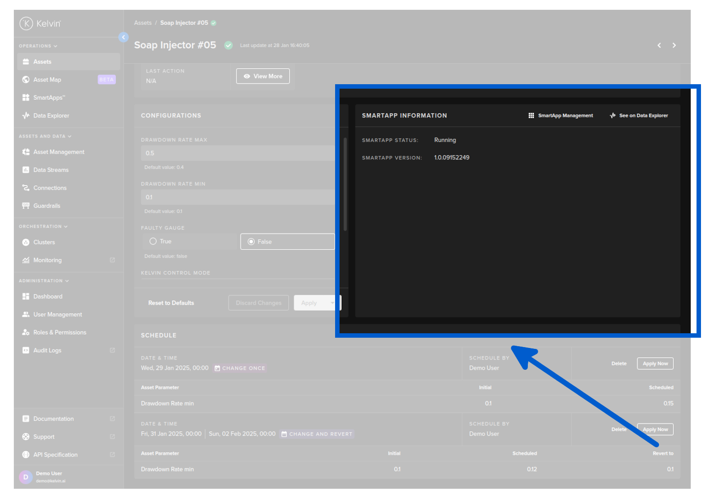
Task: Click the SmartApp Management link
Action: 561,115
